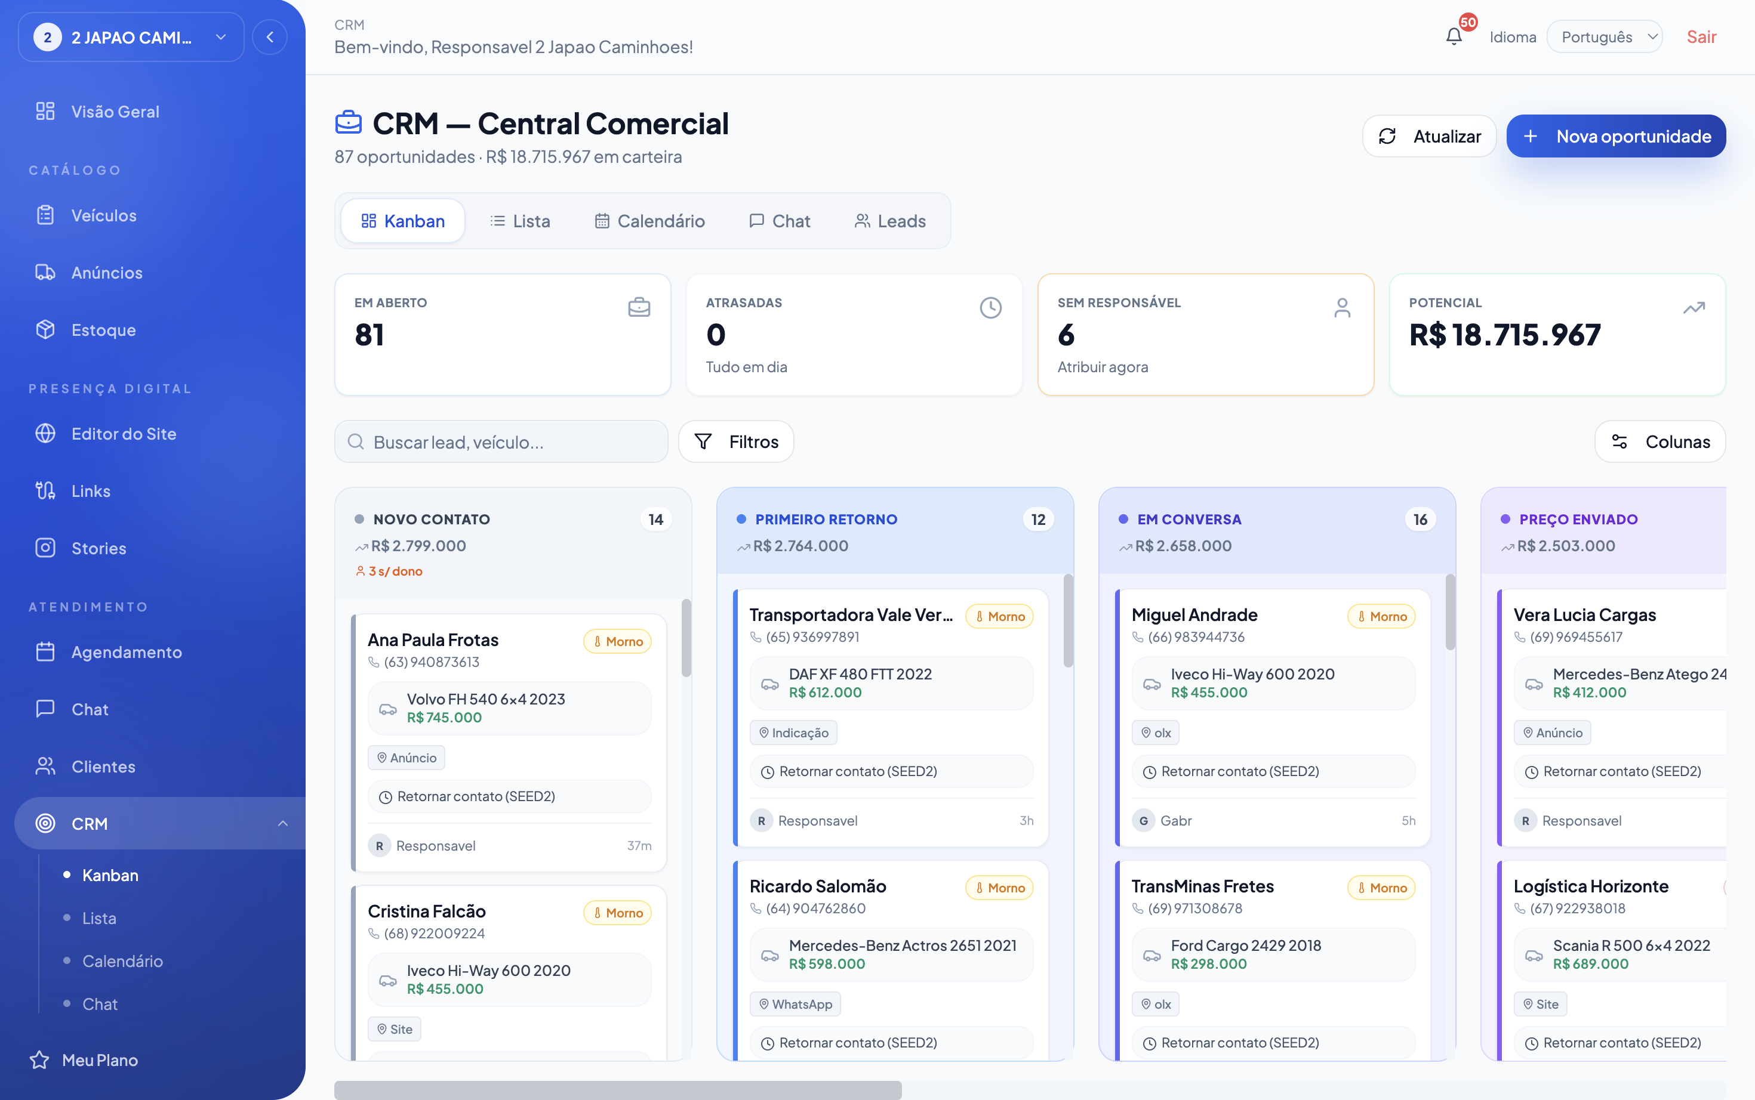Collapse the CRM submenu chevron

(x=282, y=824)
